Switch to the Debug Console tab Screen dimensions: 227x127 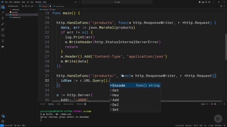68,104
